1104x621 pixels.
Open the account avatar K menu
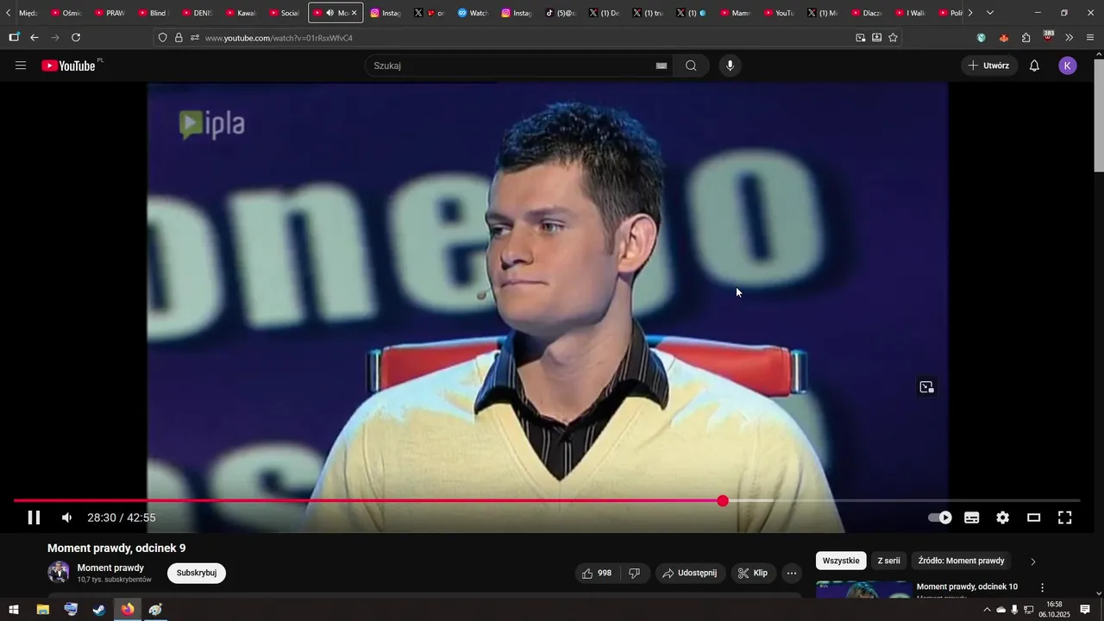[x=1068, y=66]
